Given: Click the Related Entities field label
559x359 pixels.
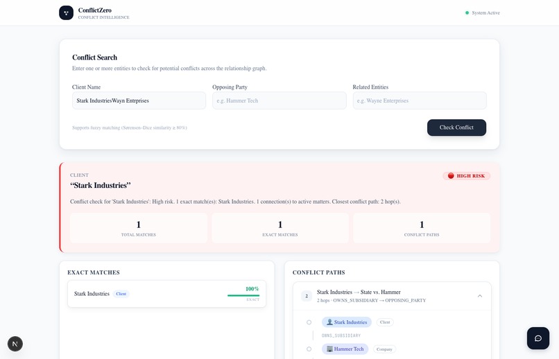Looking at the screenshot, I should pyautogui.click(x=370, y=87).
